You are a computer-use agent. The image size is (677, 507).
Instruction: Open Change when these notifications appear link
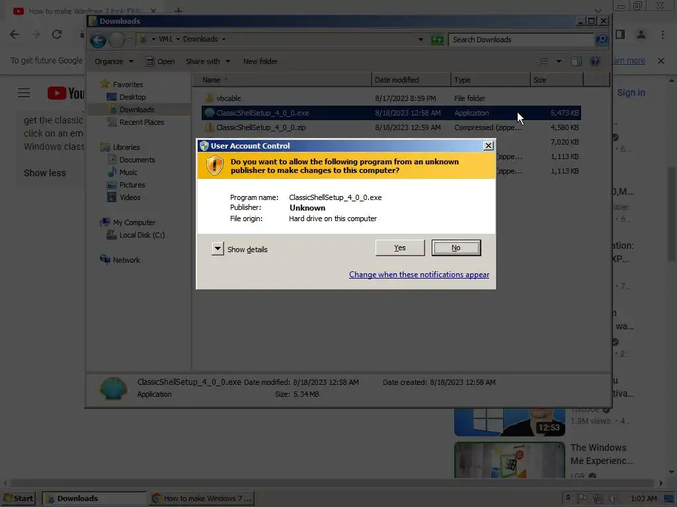tap(418, 275)
